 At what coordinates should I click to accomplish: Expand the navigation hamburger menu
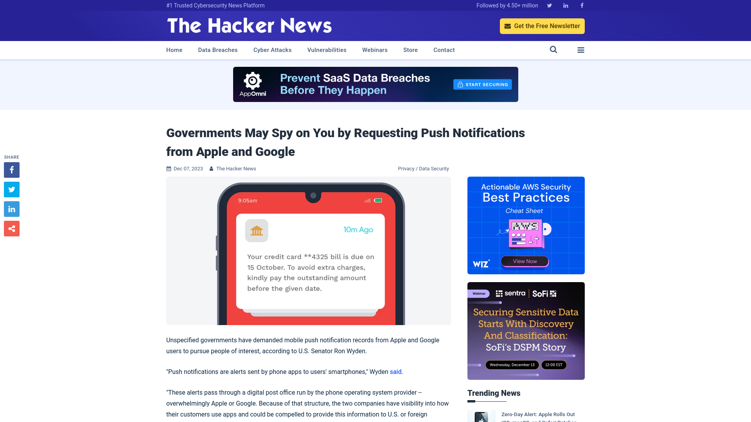point(581,50)
